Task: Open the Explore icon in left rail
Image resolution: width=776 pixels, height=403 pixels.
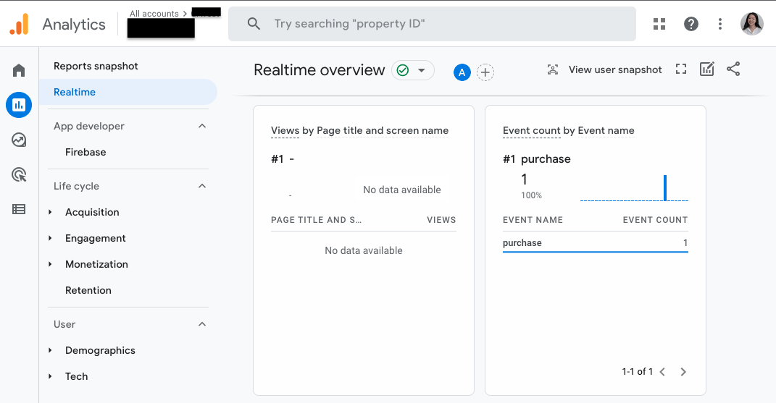Action: 19,140
